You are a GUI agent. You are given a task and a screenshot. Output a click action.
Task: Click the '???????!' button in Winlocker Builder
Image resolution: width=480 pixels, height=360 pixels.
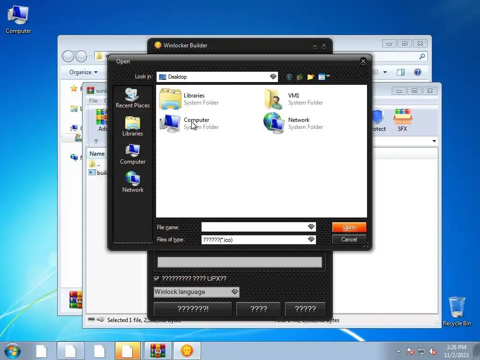coord(193,309)
